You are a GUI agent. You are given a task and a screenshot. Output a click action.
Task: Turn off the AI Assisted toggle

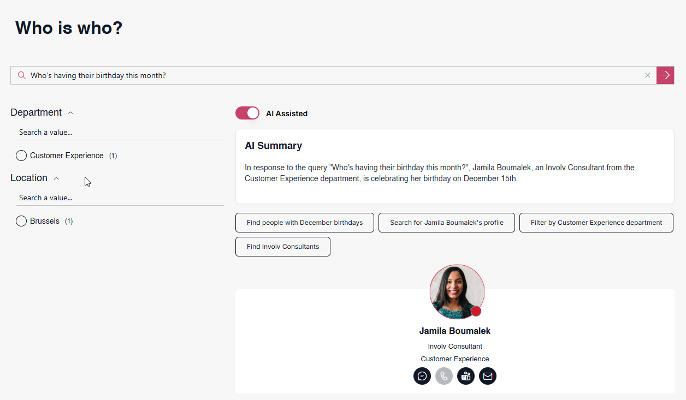[247, 113]
